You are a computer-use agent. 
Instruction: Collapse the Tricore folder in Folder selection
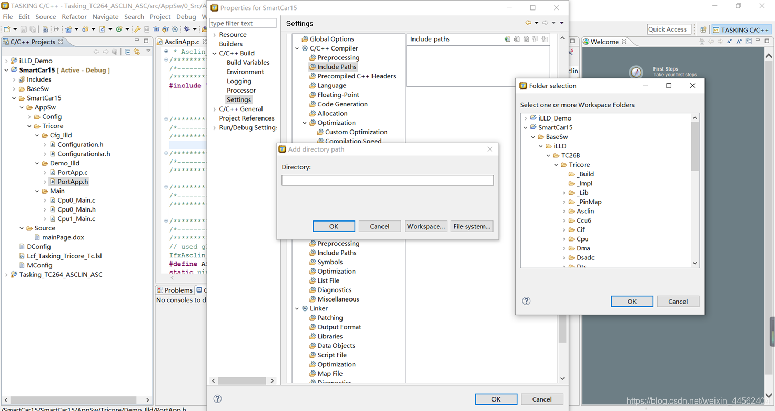point(556,165)
